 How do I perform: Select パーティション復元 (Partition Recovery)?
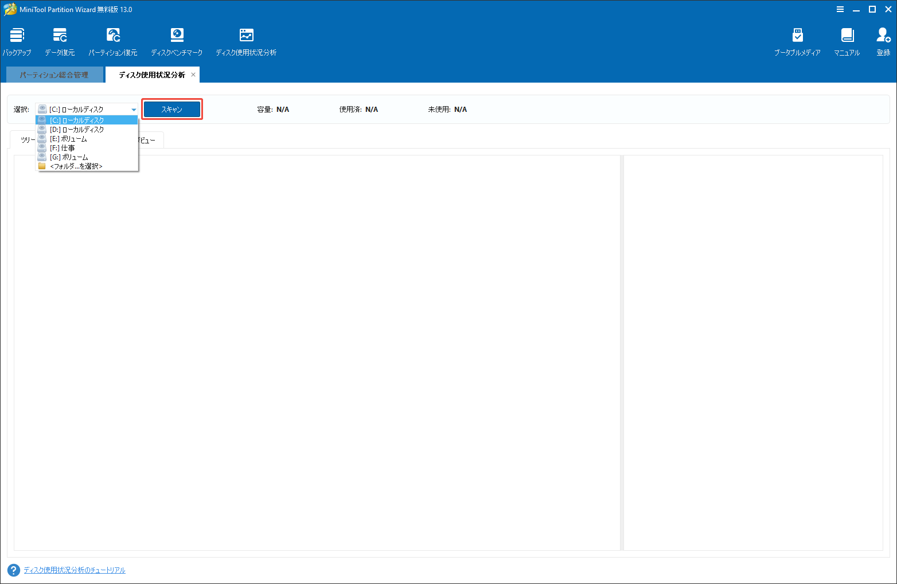tap(113, 40)
